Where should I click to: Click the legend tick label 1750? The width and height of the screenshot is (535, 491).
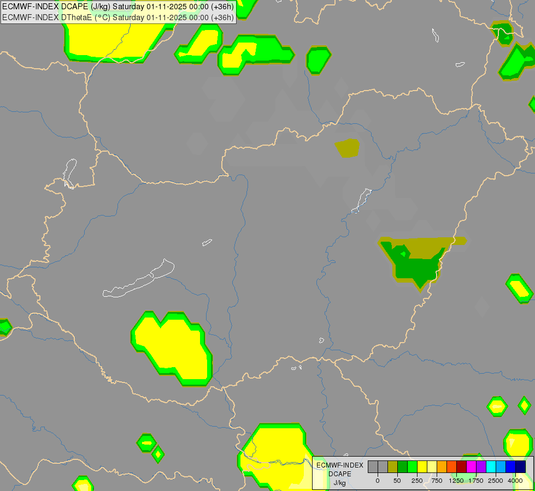[476, 481]
